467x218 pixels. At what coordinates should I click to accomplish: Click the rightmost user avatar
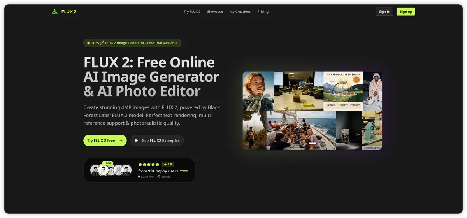(126, 170)
